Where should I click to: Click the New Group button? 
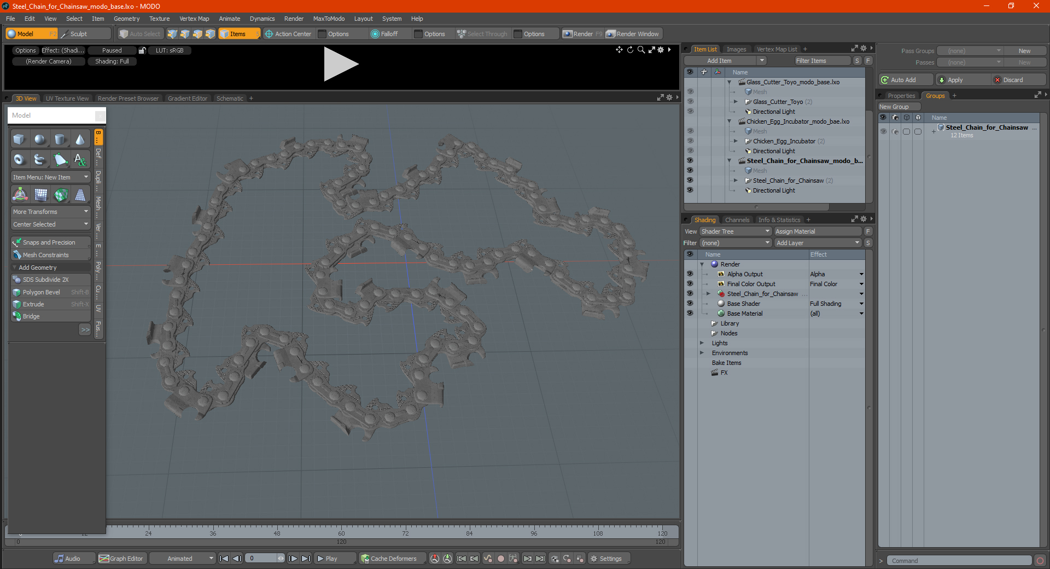(899, 107)
